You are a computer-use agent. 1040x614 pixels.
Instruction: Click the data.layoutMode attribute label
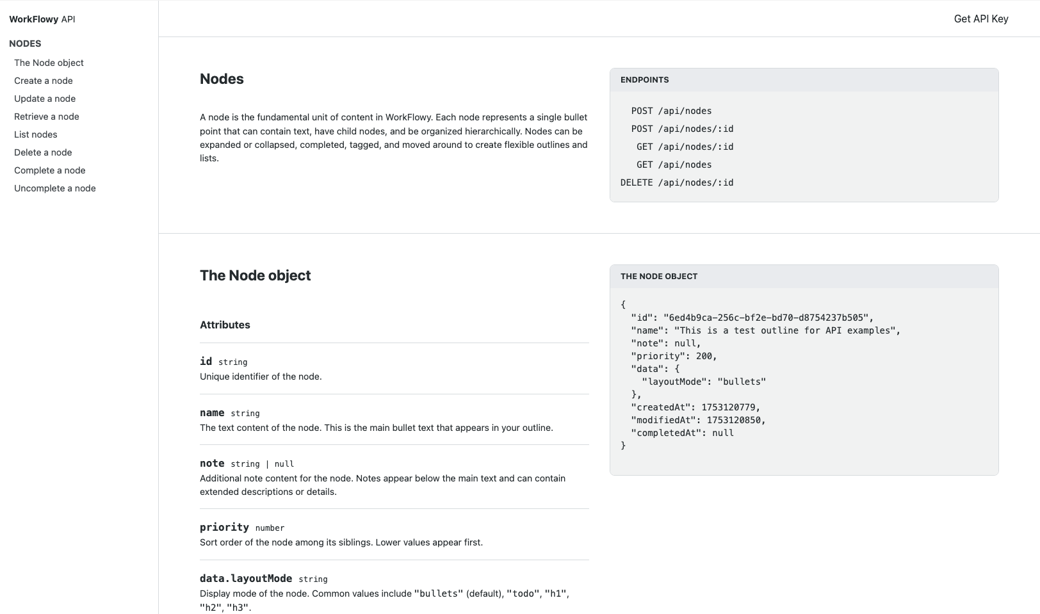(246, 579)
